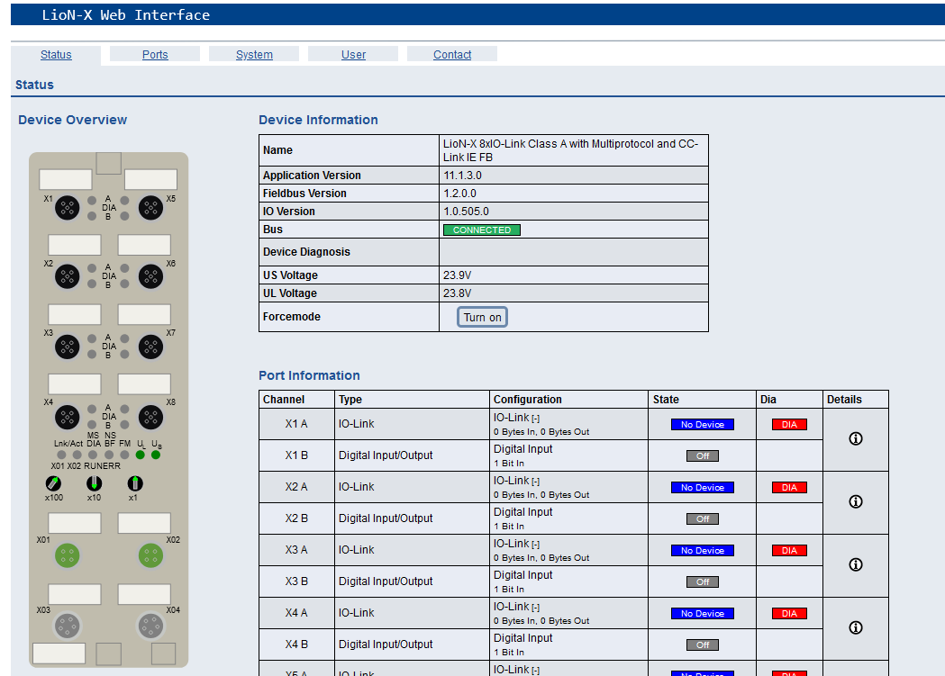
Task: Click US Voltage value 23.9V
Action: point(457,275)
